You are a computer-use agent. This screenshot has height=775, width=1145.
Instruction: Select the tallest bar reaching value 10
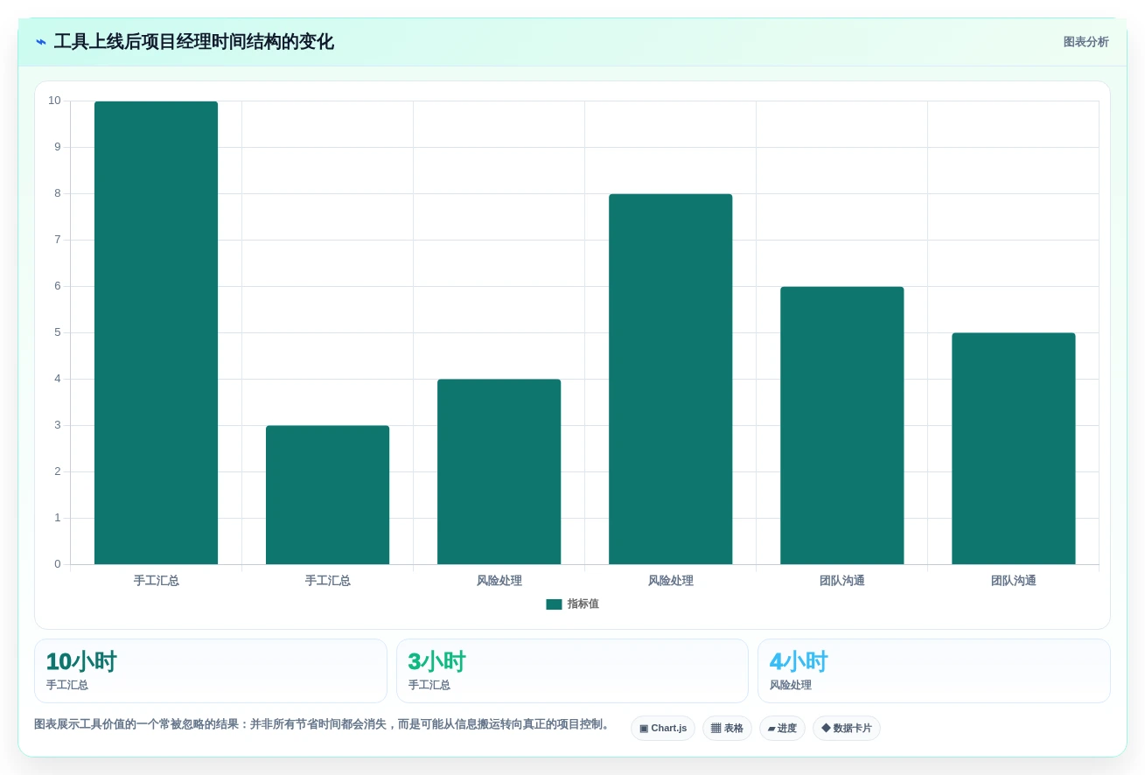(156, 332)
